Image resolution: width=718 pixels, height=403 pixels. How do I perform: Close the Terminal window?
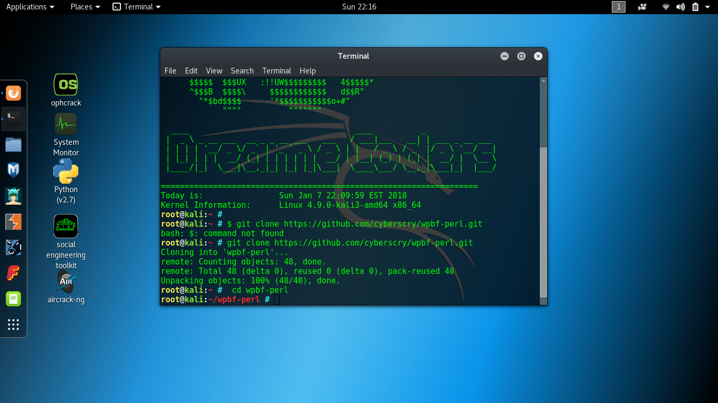click(538, 56)
